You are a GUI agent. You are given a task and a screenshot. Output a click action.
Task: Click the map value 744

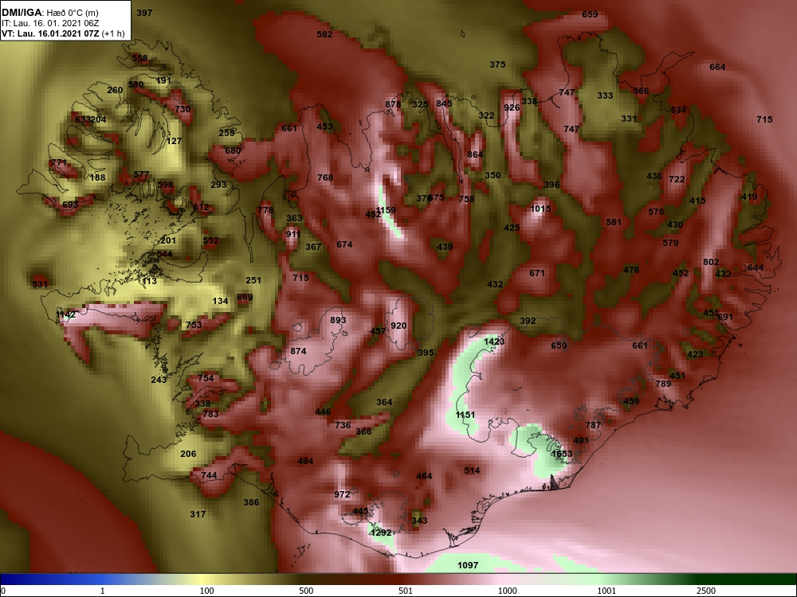(209, 476)
